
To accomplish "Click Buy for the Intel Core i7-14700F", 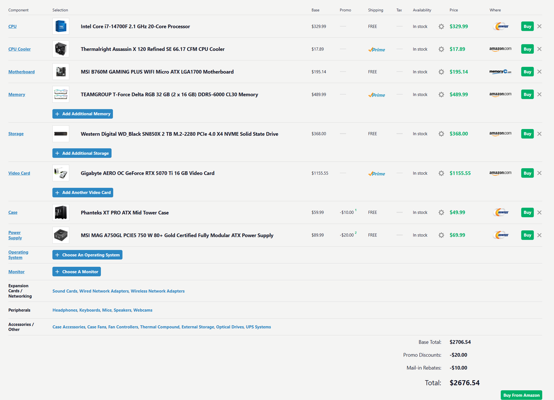I will [x=527, y=26].
